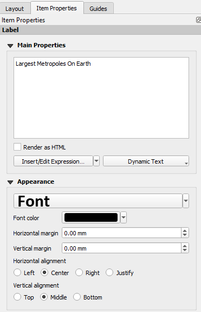
Task: Select Bottom vertical alignment
Action: click(77, 297)
